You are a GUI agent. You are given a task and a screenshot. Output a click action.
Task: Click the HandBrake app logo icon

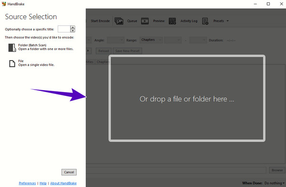coord(4,4)
